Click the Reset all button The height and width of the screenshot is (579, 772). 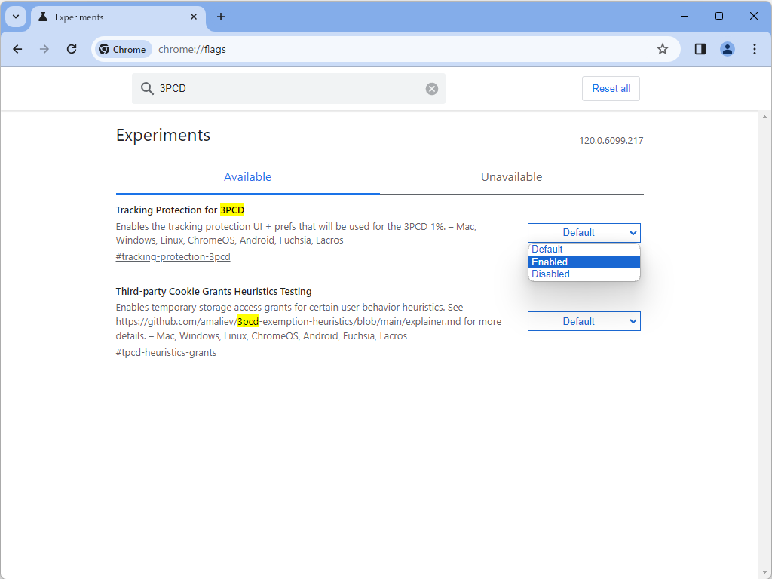tap(611, 88)
